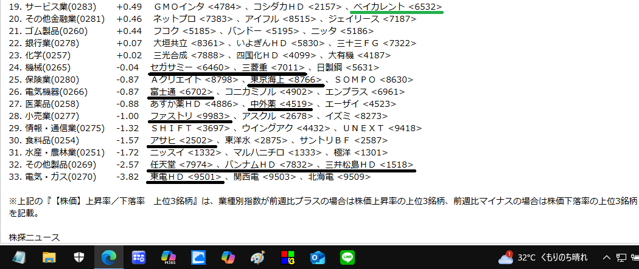The image size is (639, 269).
Task: Click the network tray icon
Action: 621,257
